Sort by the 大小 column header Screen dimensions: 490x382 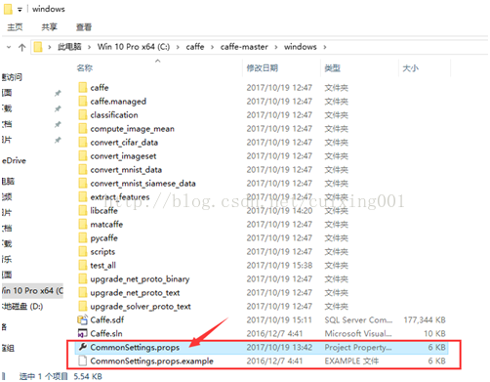tap(411, 68)
